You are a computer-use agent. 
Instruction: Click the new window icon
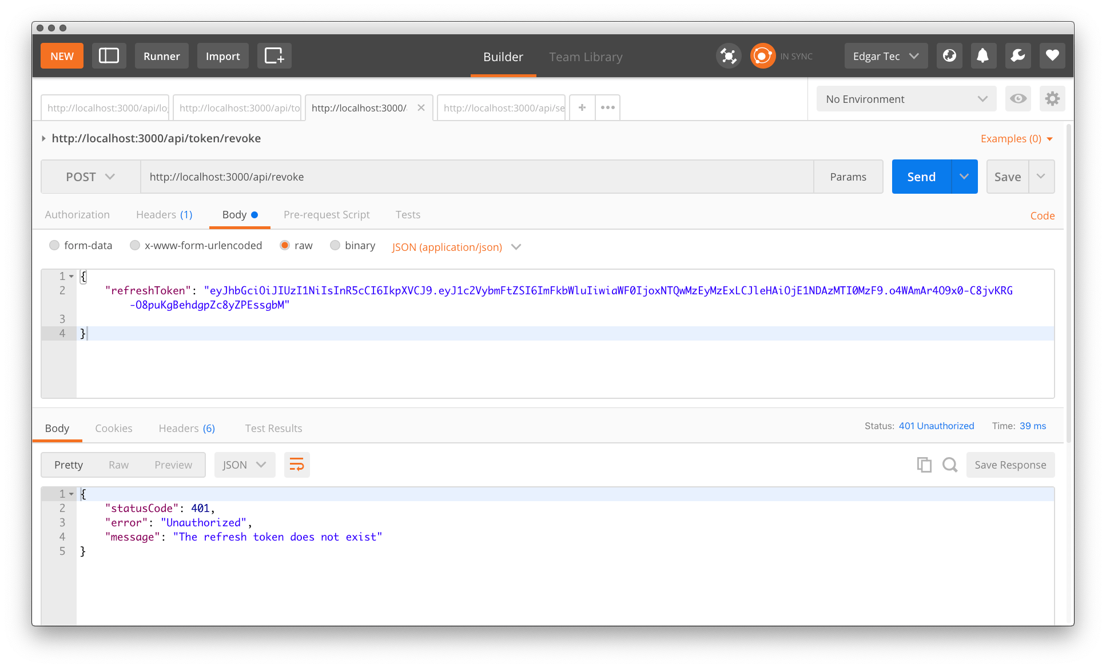[274, 56]
